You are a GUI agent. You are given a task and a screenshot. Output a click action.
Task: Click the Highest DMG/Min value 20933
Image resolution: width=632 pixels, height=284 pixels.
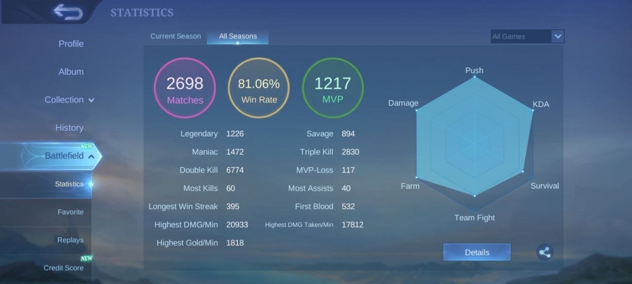(237, 225)
